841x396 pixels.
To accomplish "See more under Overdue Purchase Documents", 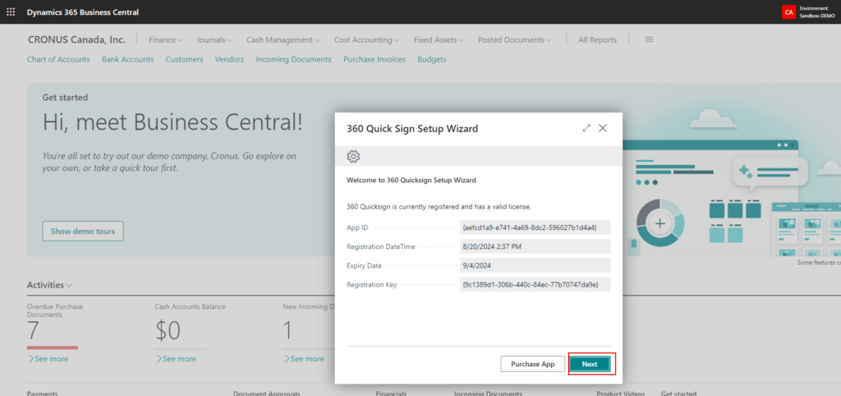I will pos(48,358).
